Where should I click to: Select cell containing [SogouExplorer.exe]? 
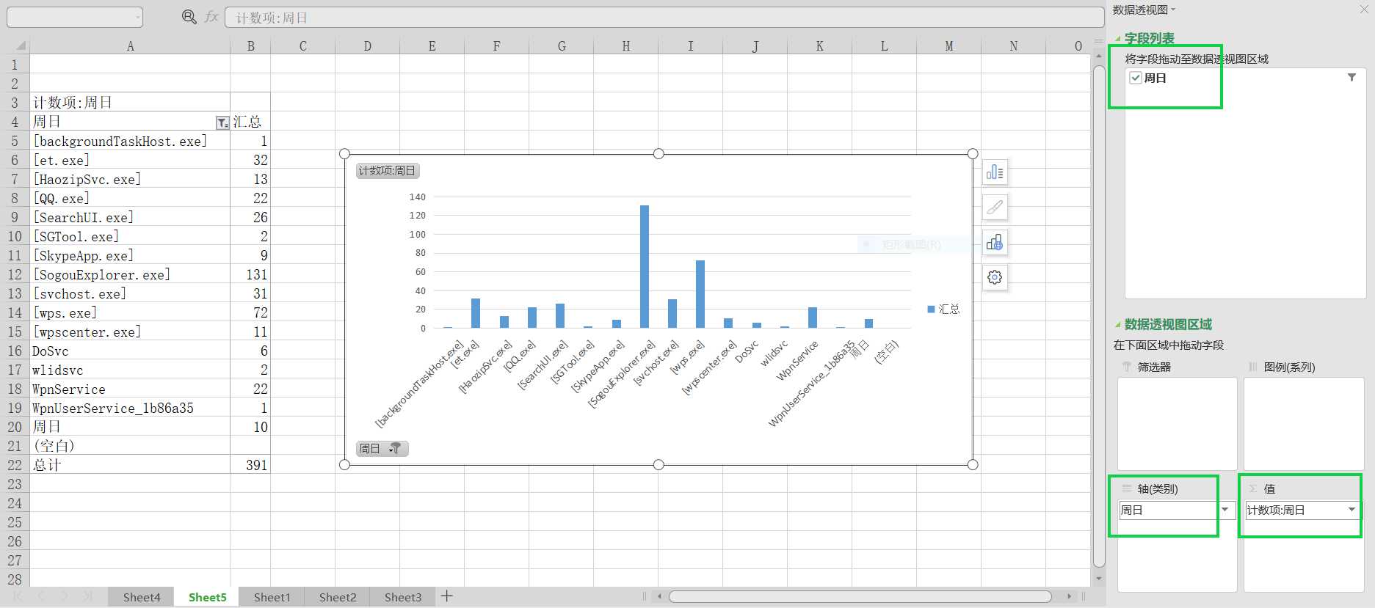pos(130,274)
